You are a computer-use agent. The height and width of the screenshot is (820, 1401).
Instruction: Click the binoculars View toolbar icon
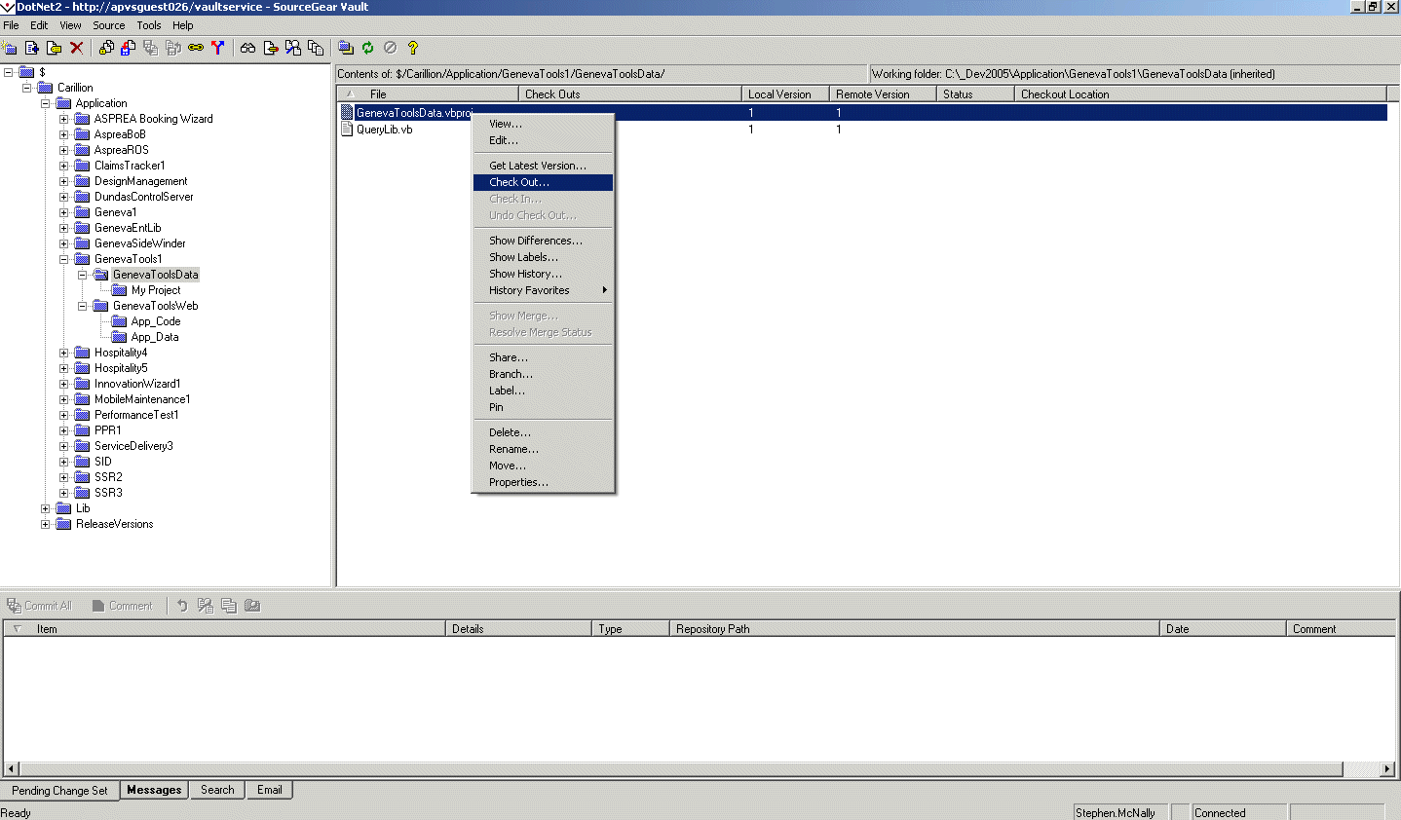(248, 48)
